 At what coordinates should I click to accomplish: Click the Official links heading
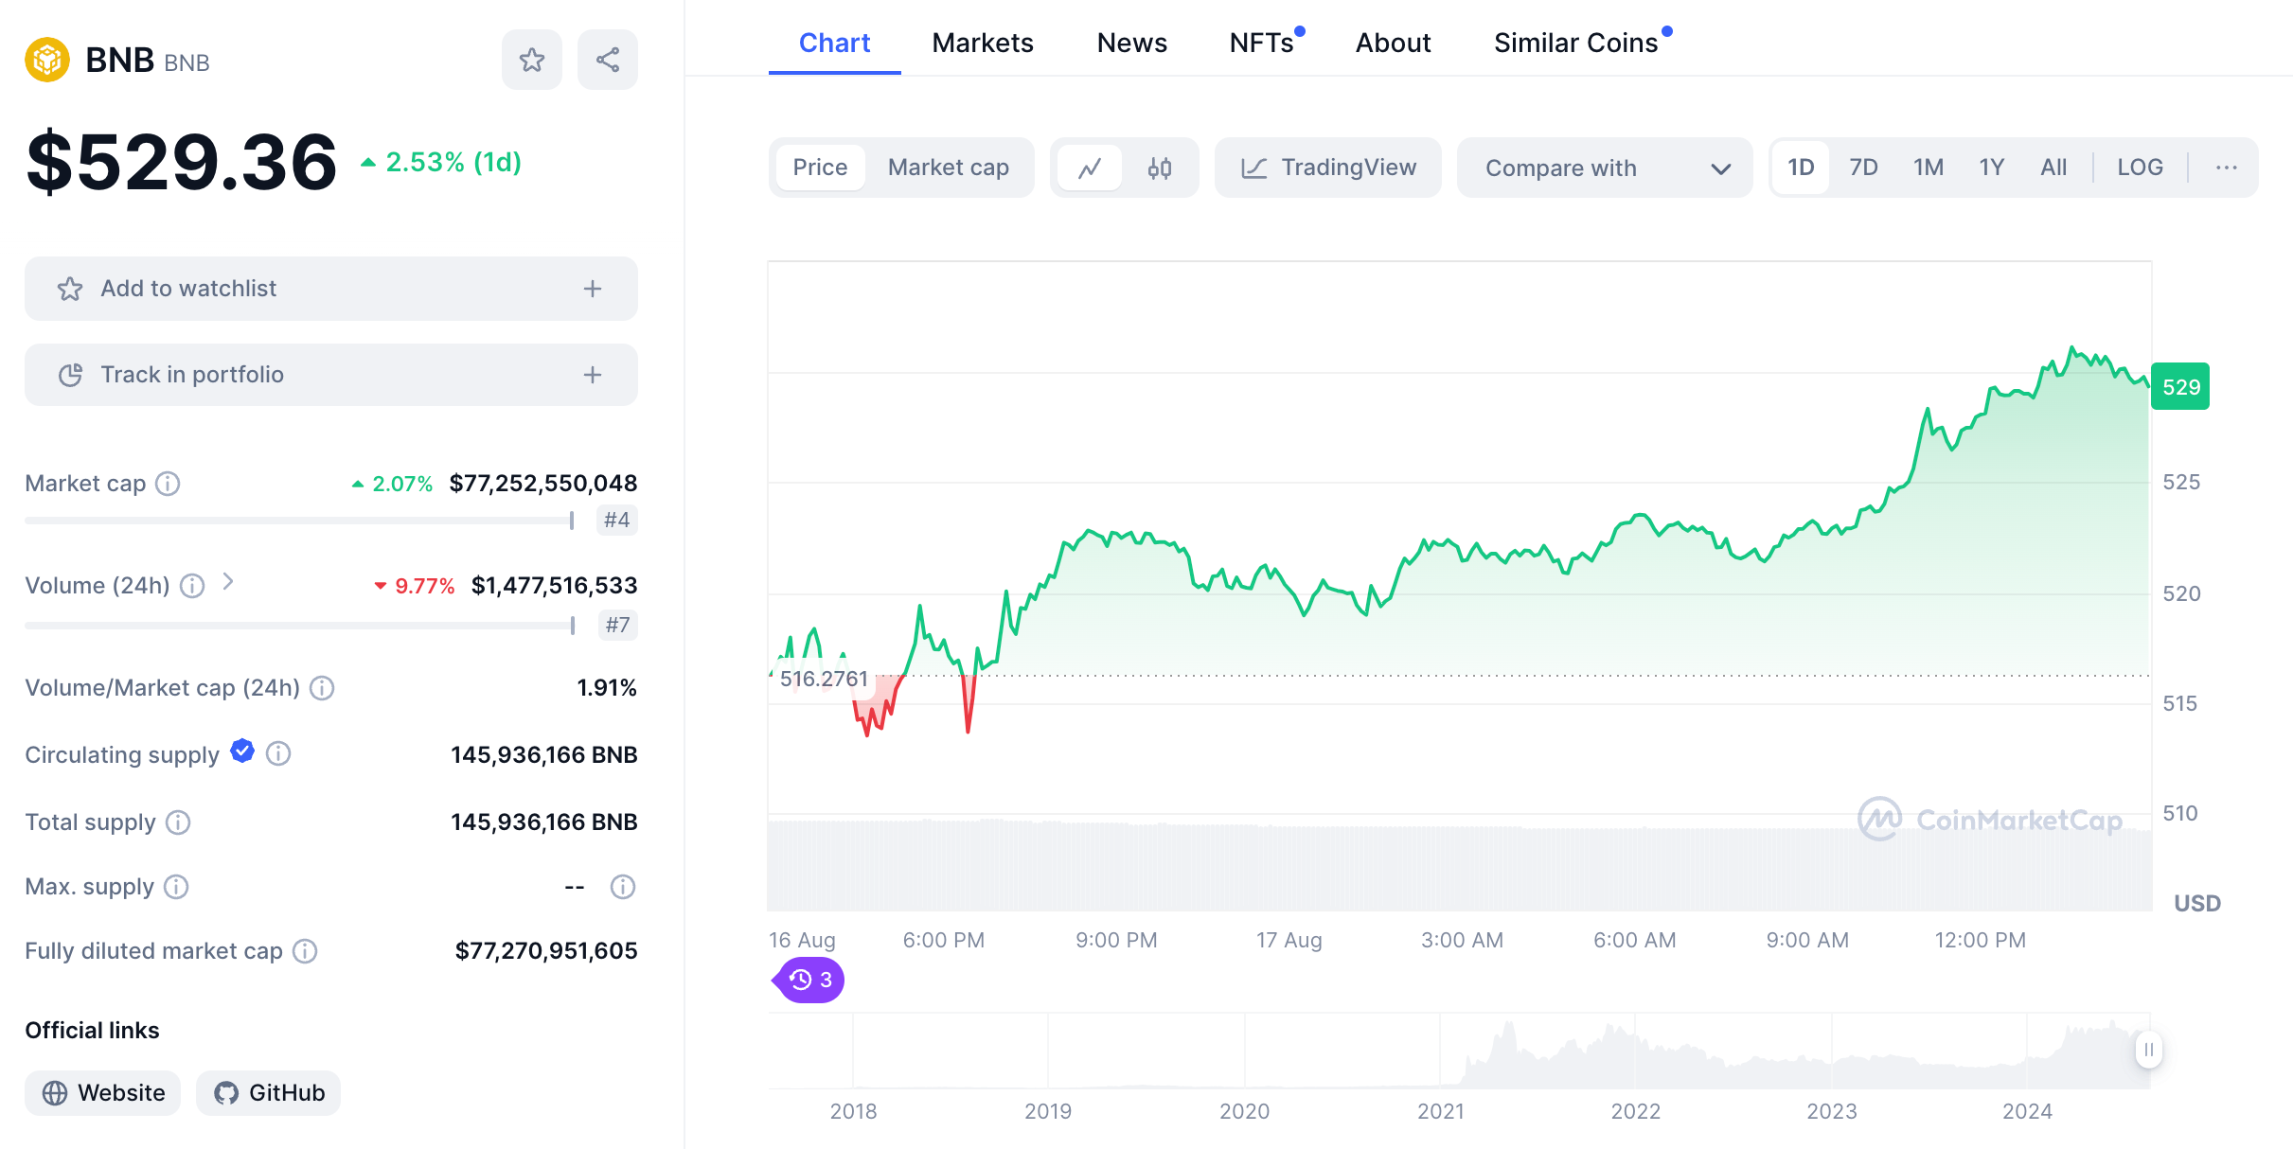coord(92,1031)
